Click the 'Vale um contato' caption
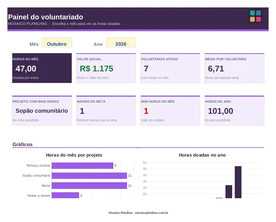 pyautogui.click(x=153, y=120)
